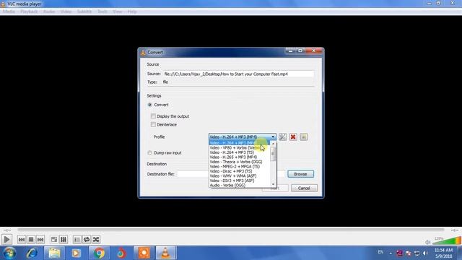Click the VLC seek position bar
462x260 pixels.
[x=231, y=230]
